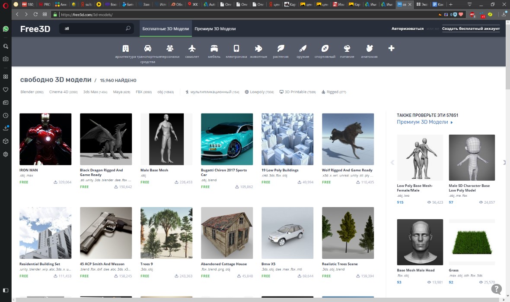The image size is (510, 302).
Task: Filter by 3ds Max format
Action: [x=95, y=92]
